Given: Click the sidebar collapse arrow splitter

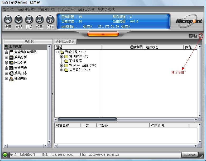Looking at the screenshot, I should 52,94.
